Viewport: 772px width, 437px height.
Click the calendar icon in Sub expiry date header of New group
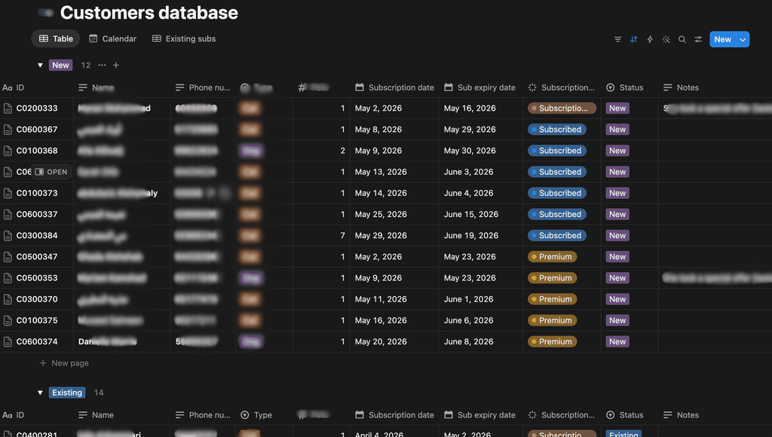point(448,87)
